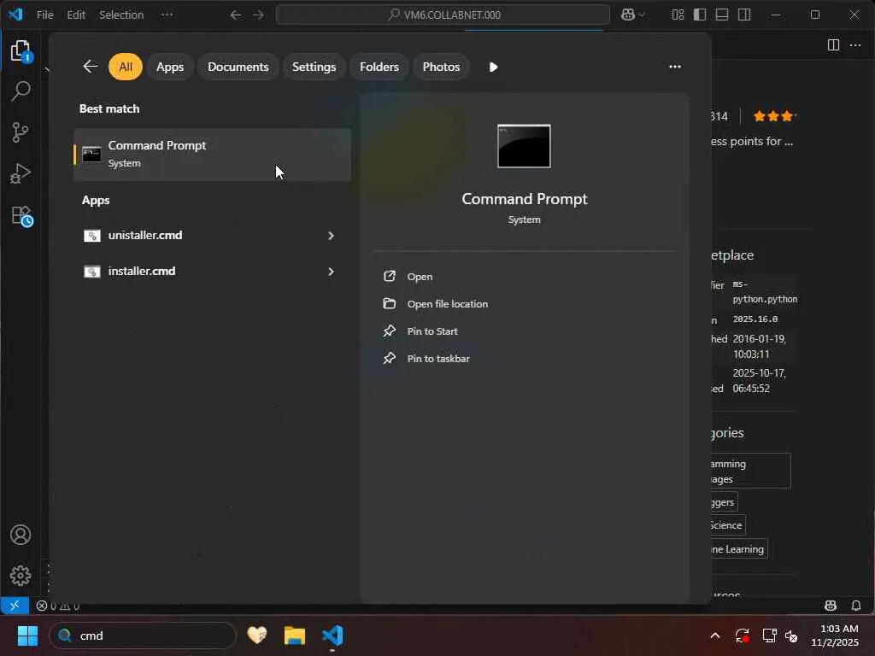Open the VS Code Explorer view
The image size is (875, 656).
tap(21, 50)
